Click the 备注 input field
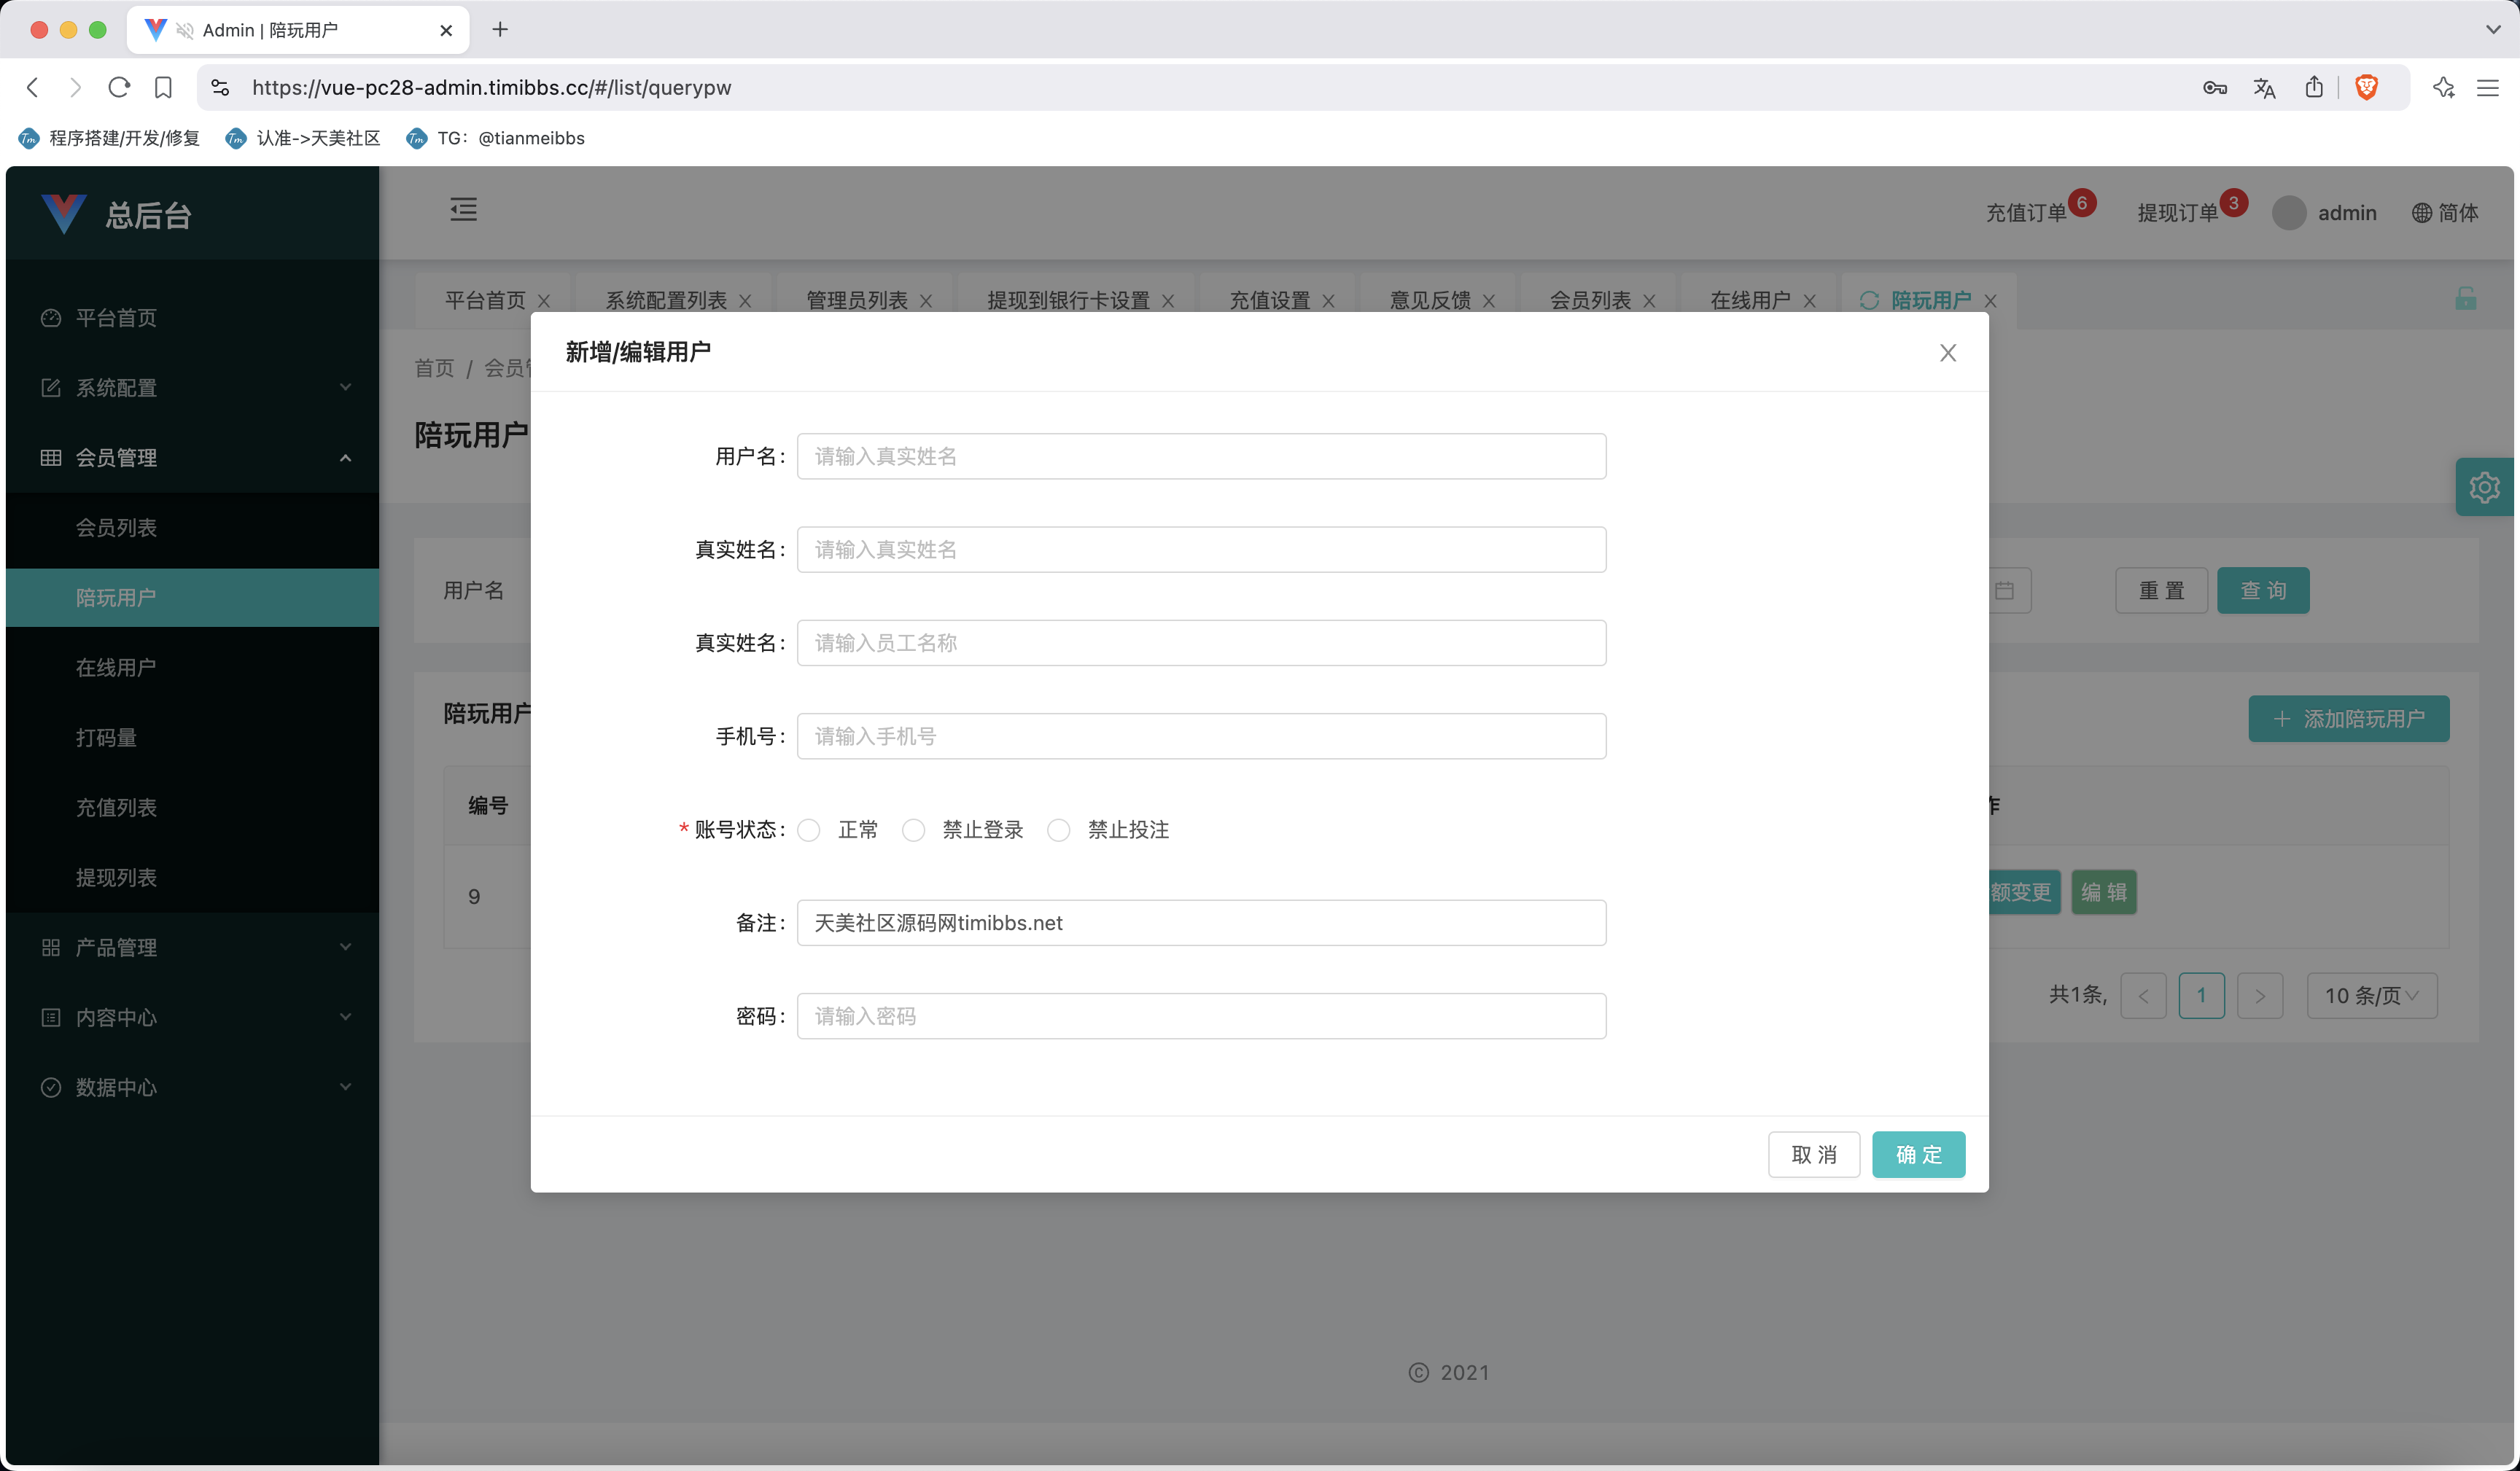 [1201, 923]
